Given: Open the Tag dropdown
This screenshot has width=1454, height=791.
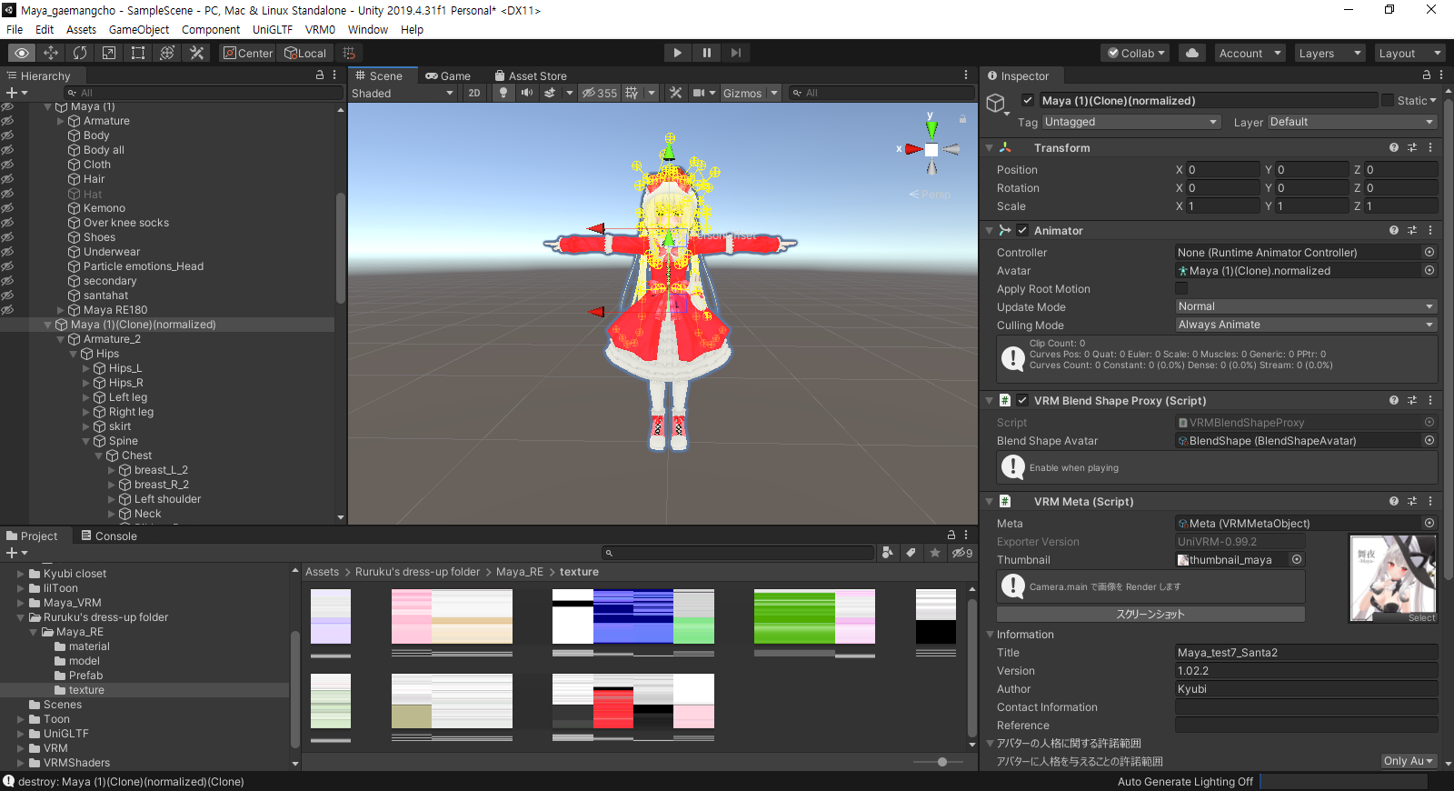Looking at the screenshot, I should tap(1131, 122).
